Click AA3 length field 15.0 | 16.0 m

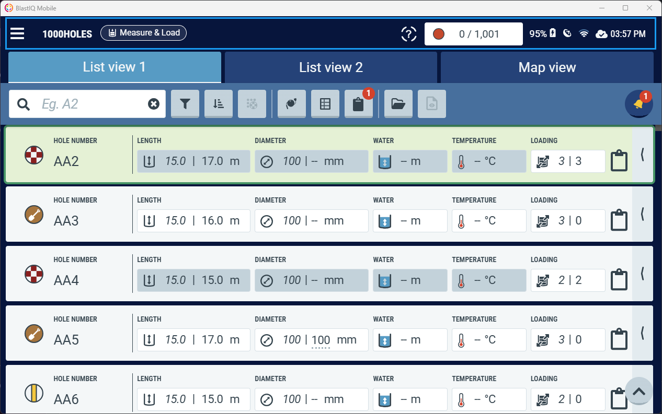coord(193,221)
